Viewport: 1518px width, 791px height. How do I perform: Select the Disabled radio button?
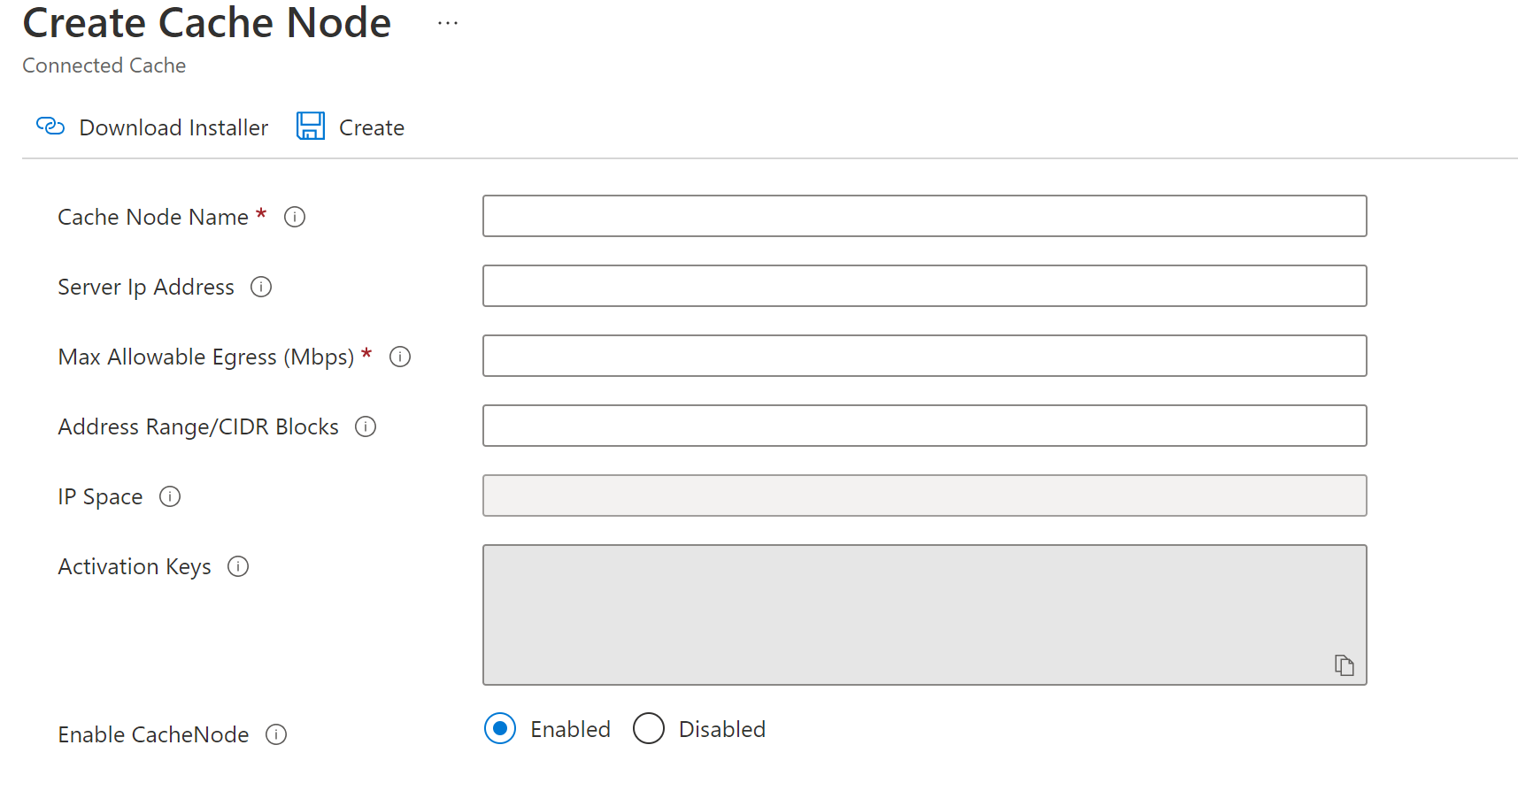click(x=649, y=729)
